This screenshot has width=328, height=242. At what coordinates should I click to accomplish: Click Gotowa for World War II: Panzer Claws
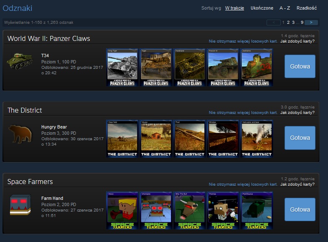coord(300,66)
